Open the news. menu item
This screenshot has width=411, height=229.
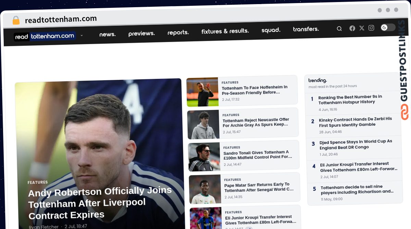tap(108, 34)
